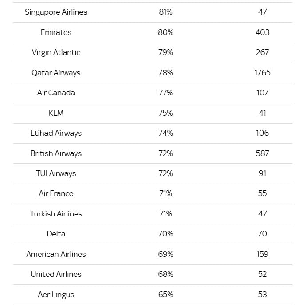This screenshot has height=307, width=307.
Task: Click the 1765 value for Qatar Airways
Action: [x=262, y=73]
